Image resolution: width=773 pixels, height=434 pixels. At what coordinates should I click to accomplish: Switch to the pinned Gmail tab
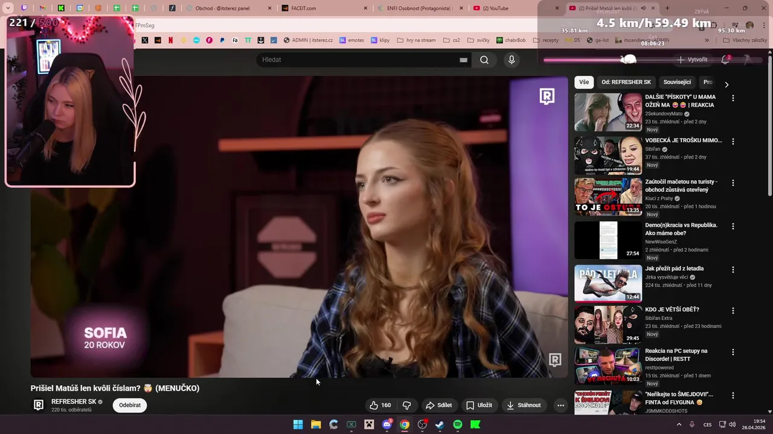(43, 8)
